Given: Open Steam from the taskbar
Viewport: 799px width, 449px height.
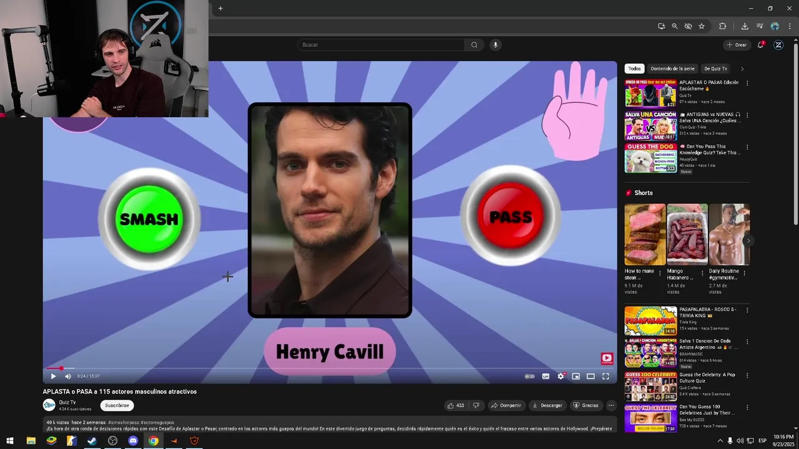Looking at the screenshot, I should click(92, 441).
